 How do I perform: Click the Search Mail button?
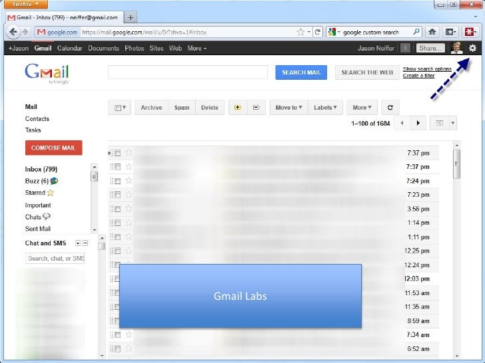click(x=301, y=72)
